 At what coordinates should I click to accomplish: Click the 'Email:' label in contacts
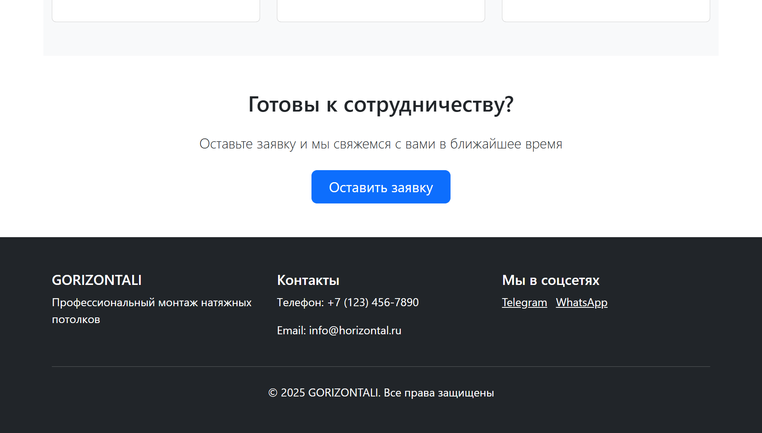click(291, 330)
